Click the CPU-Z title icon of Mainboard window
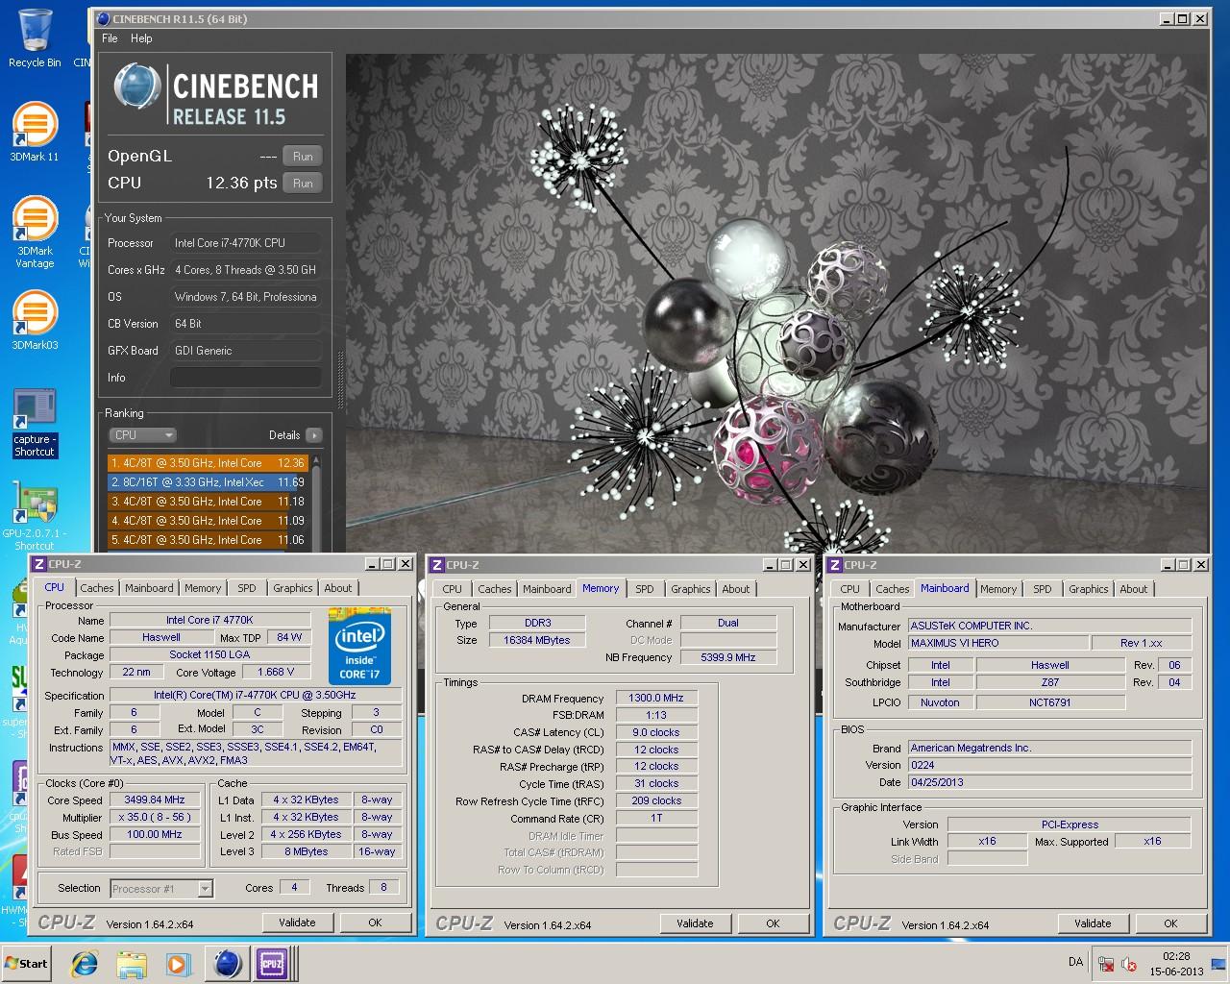 [835, 565]
